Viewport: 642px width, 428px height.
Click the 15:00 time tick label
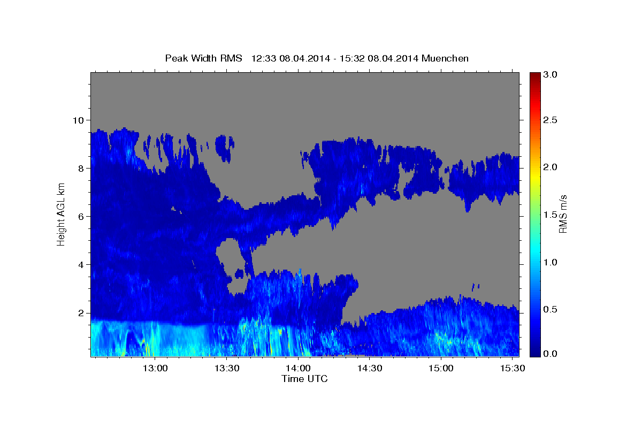point(441,369)
